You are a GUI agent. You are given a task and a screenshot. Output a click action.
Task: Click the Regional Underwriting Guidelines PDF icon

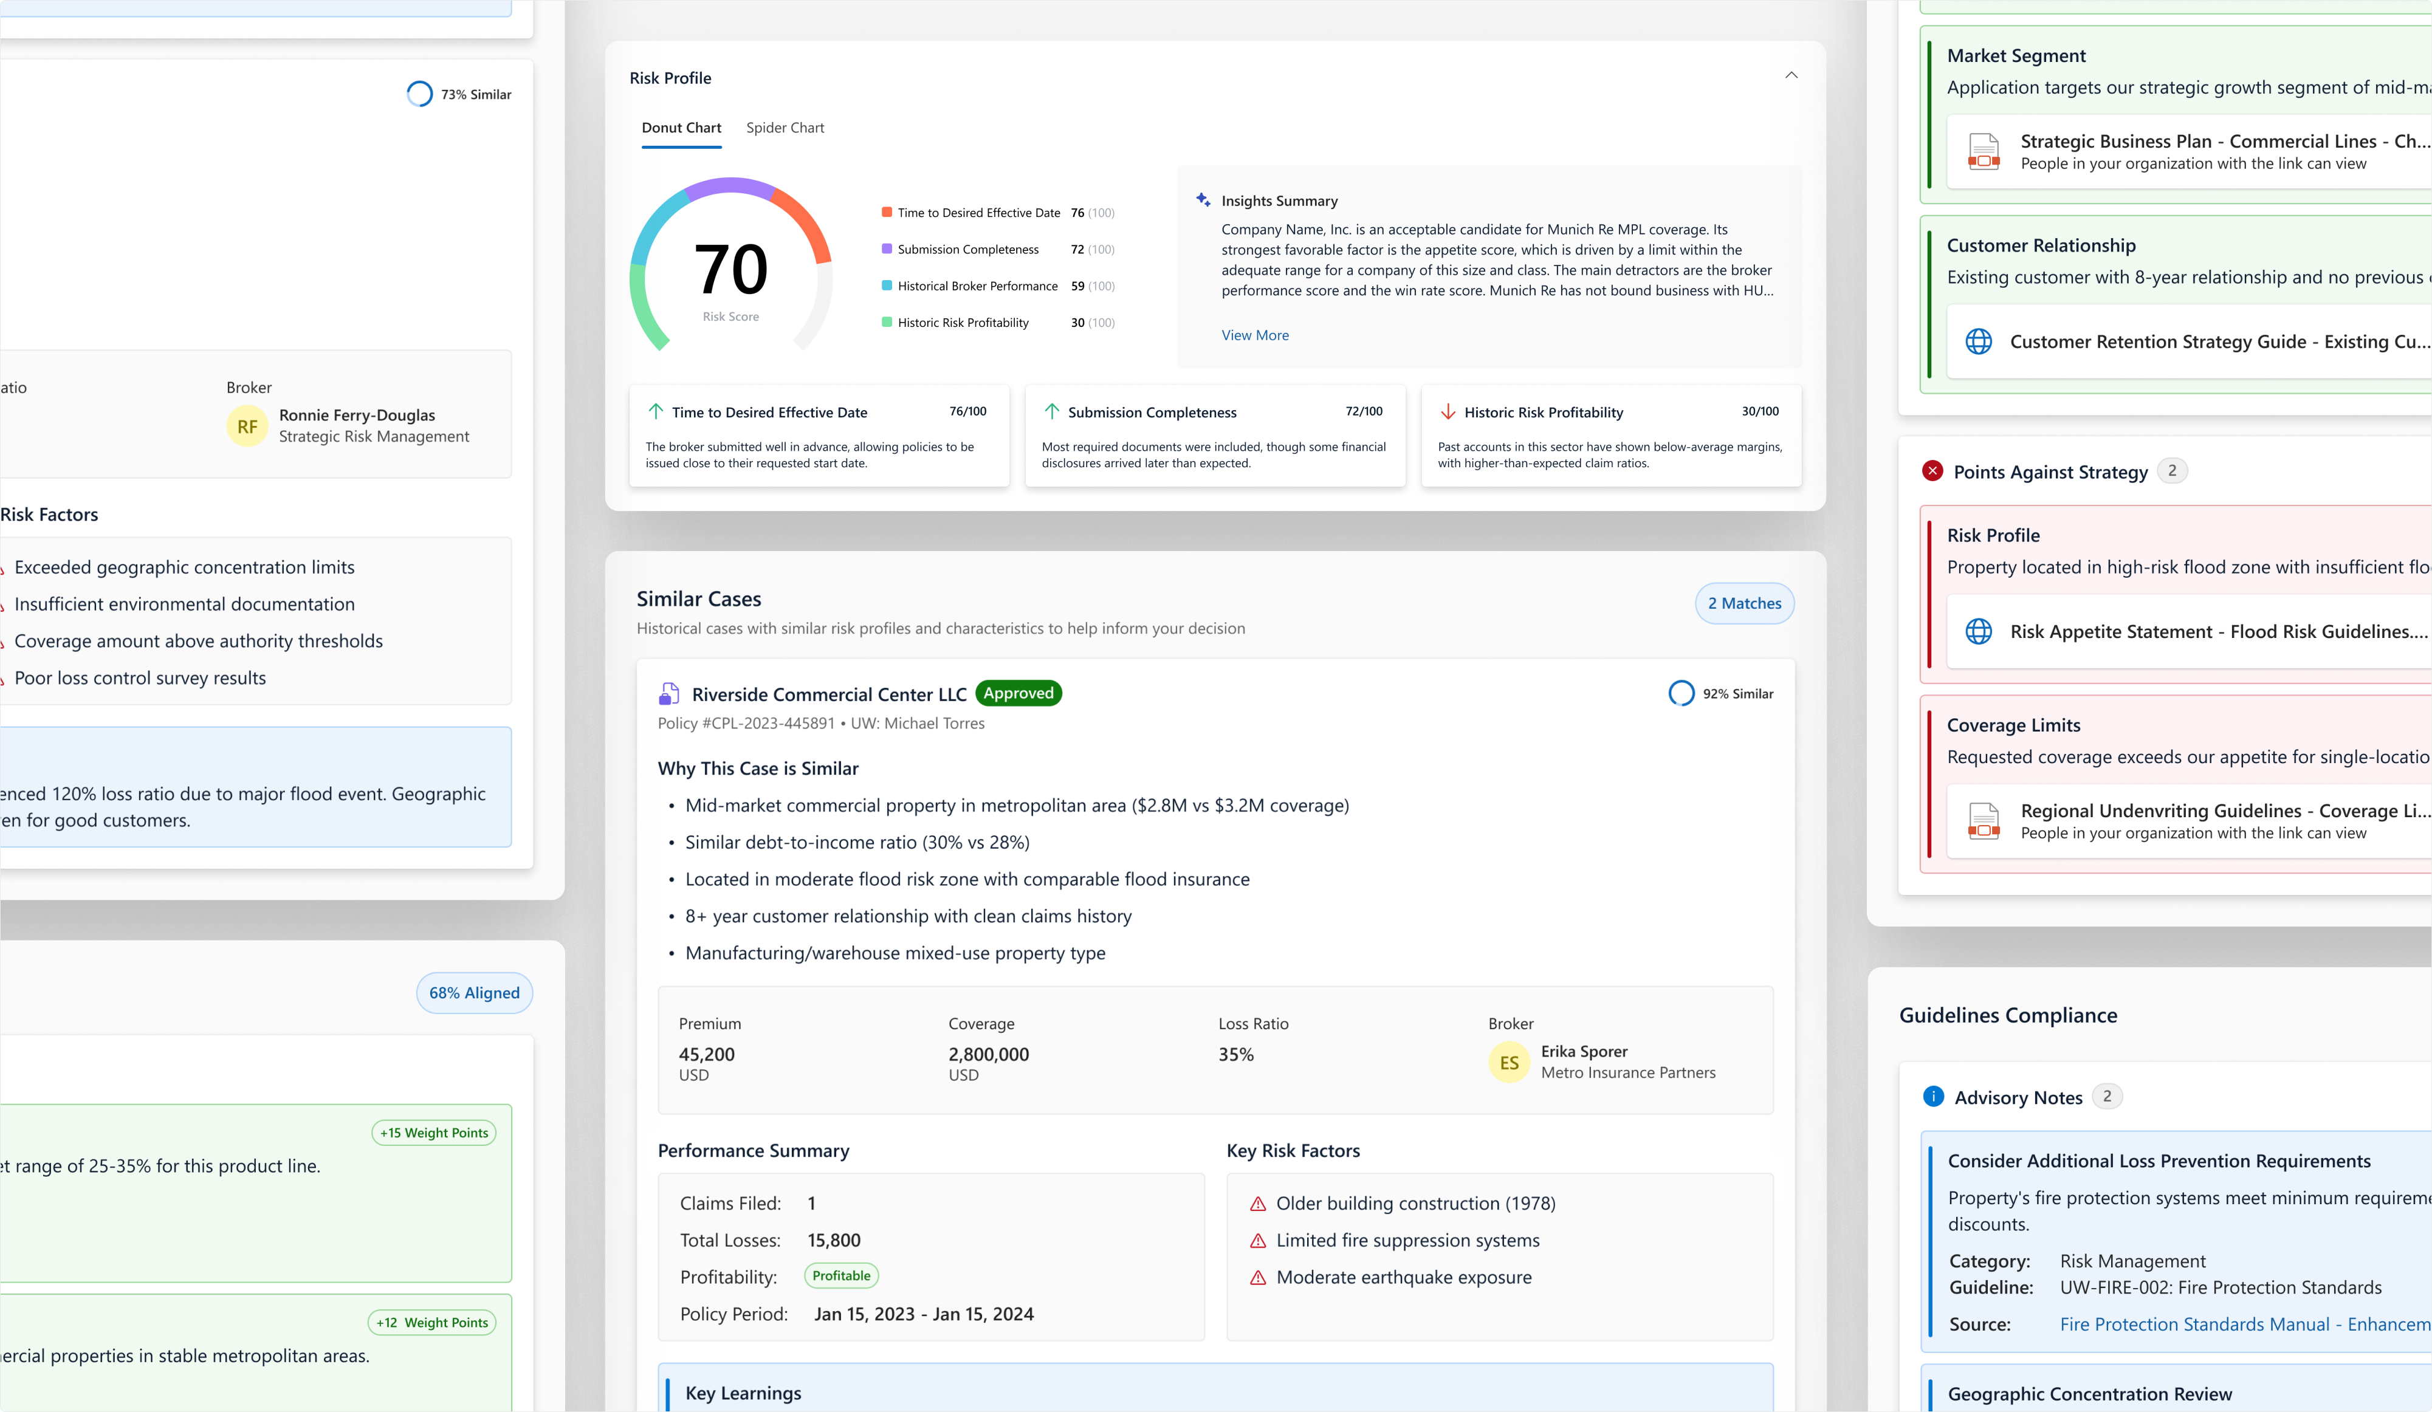pos(1984,820)
